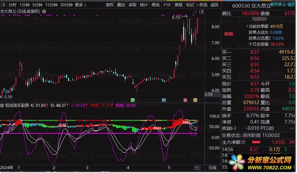Image resolution: width=297 pixels, height=173 pixels.
Task: Add stock via +自选 button
Action: point(202,5)
